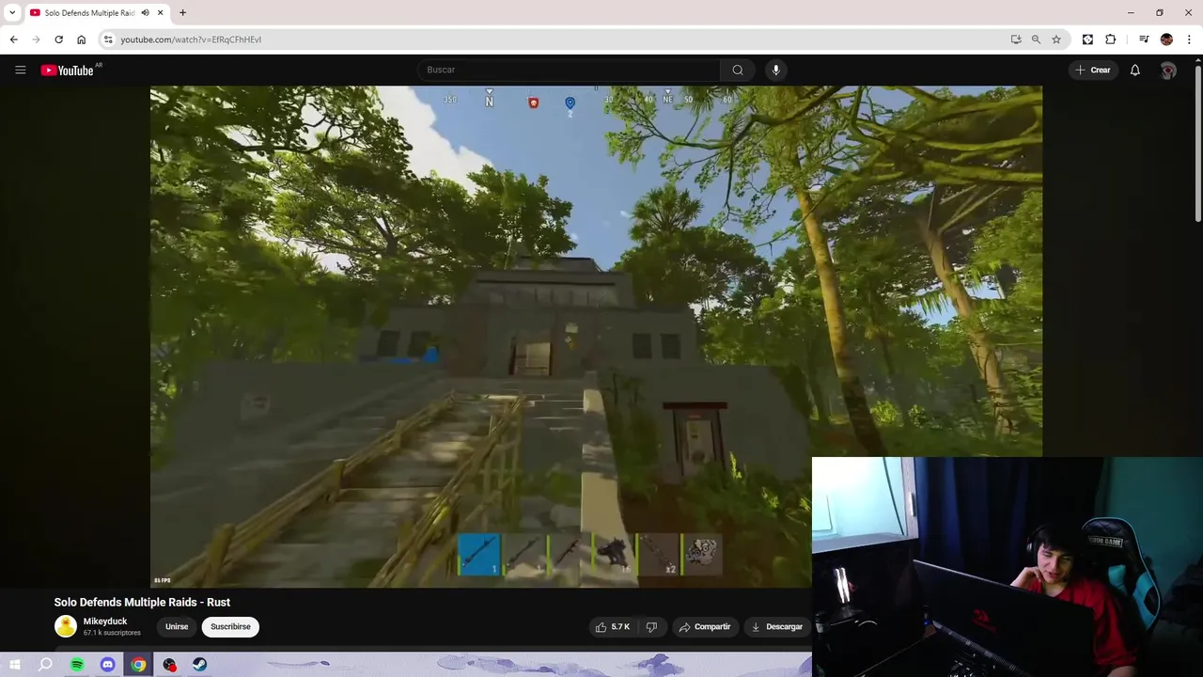The height and width of the screenshot is (677, 1203).
Task: Click the Compartir share button
Action: click(x=705, y=626)
